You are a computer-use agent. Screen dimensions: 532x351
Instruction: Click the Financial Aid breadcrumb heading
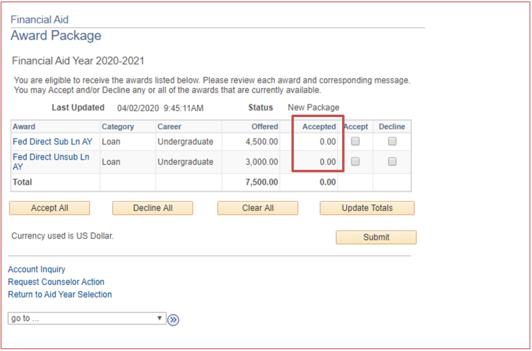39,19
